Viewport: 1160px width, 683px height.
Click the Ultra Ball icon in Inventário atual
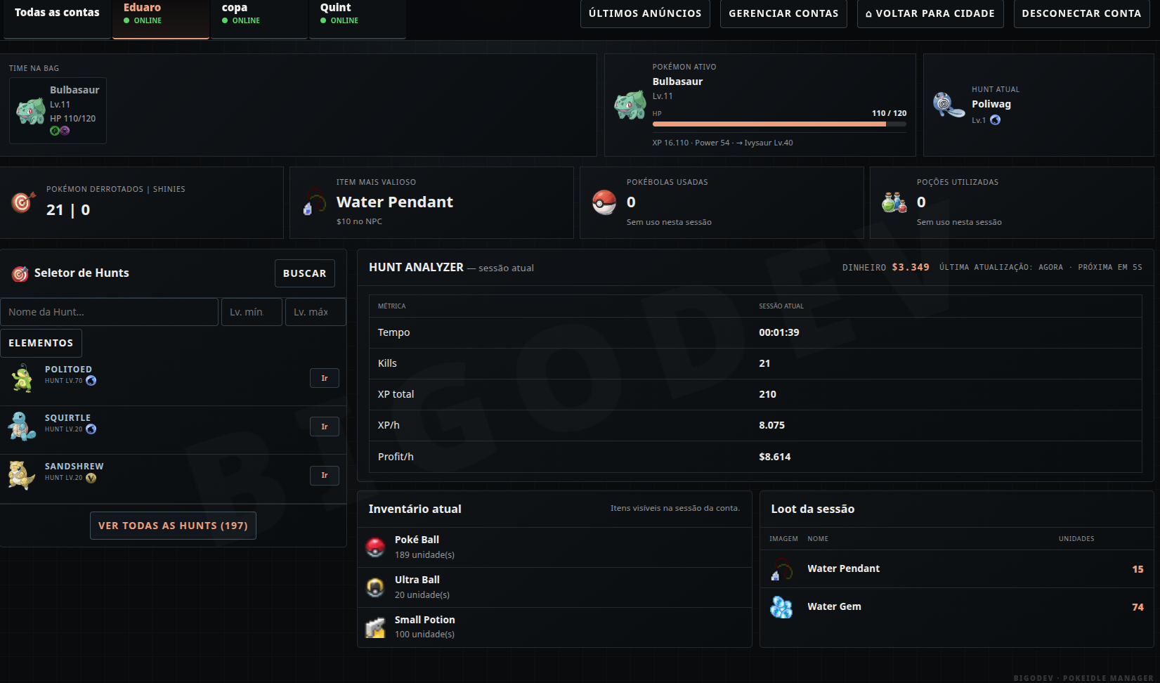click(376, 587)
